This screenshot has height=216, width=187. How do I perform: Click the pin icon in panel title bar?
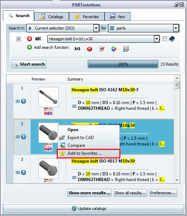pyautogui.click(x=176, y=5)
